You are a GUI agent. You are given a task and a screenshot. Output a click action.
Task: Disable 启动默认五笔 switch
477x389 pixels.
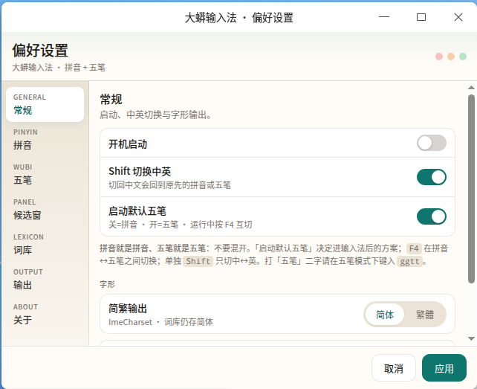432,216
